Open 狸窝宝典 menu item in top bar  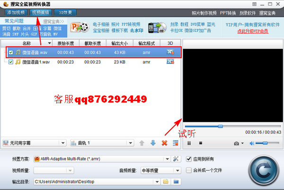(x=267, y=13)
